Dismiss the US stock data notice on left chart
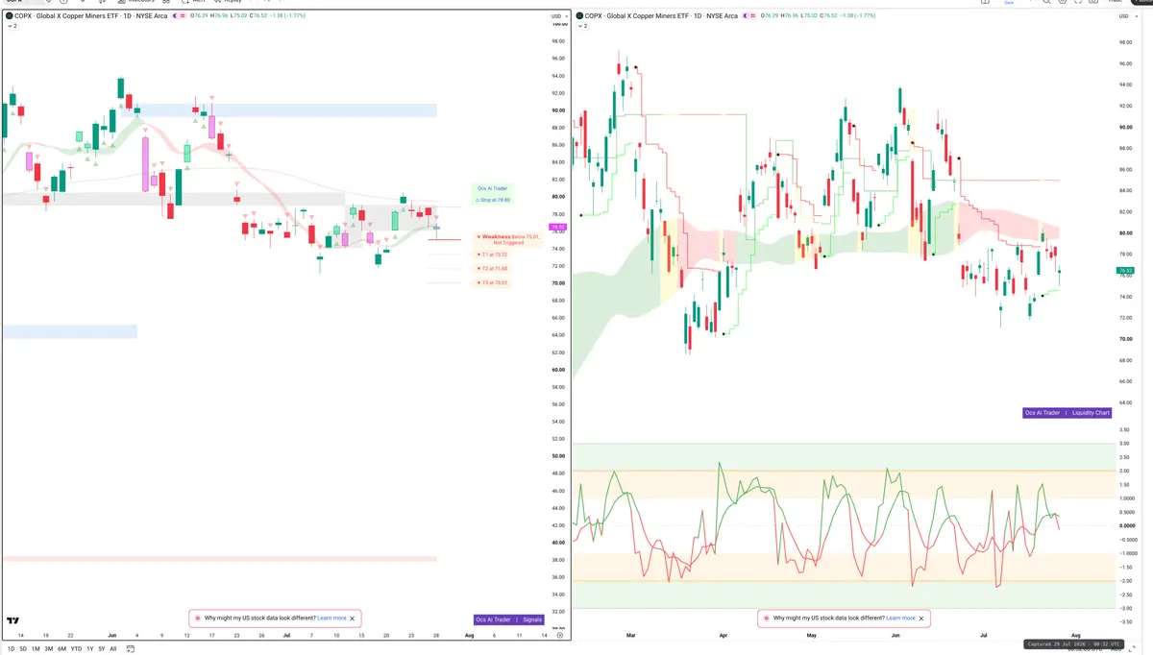 (353, 619)
